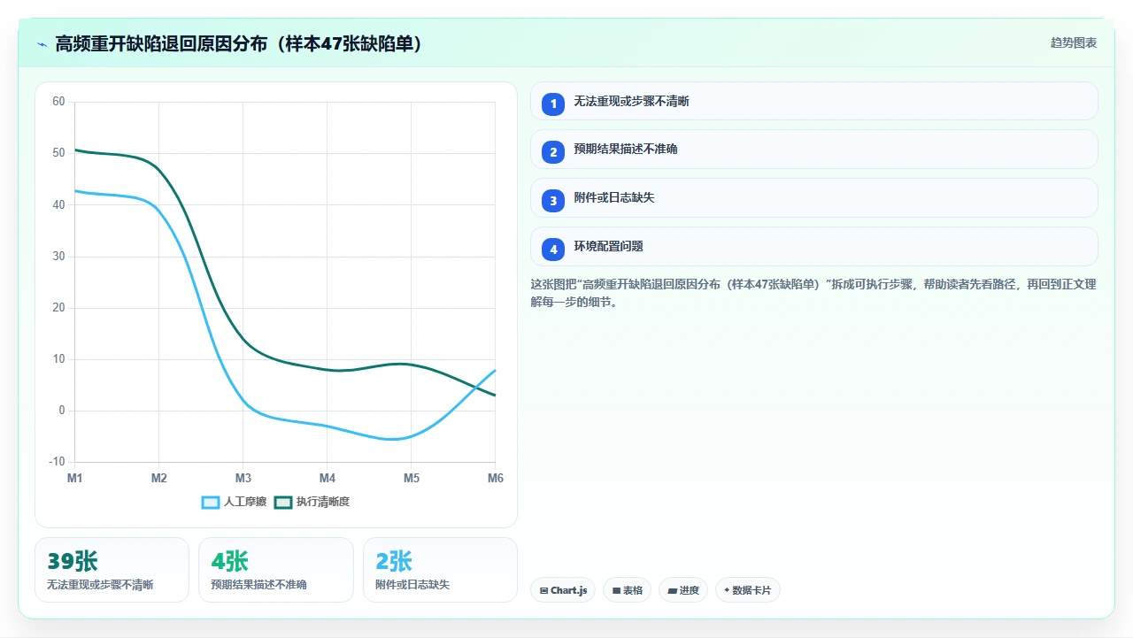Click the M6 axis label
This screenshot has height=638, width=1133.
click(496, 479)
